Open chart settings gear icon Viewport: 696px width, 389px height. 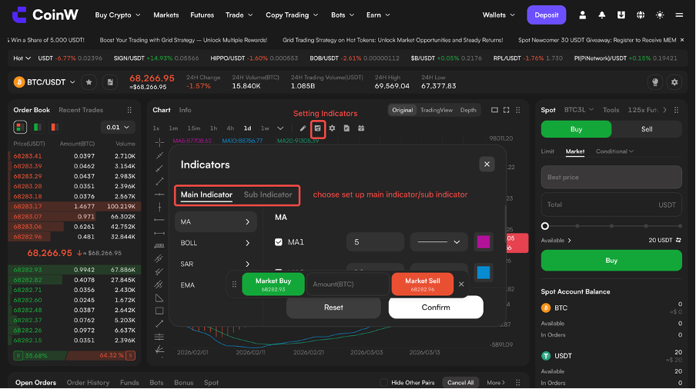point(332,128)
